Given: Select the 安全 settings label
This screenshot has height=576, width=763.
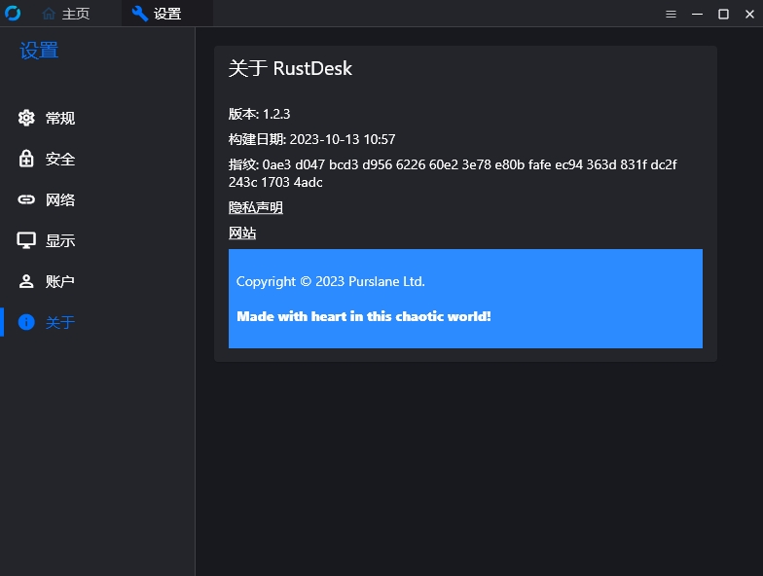Looking at the screenshot, I should [60, 159].
